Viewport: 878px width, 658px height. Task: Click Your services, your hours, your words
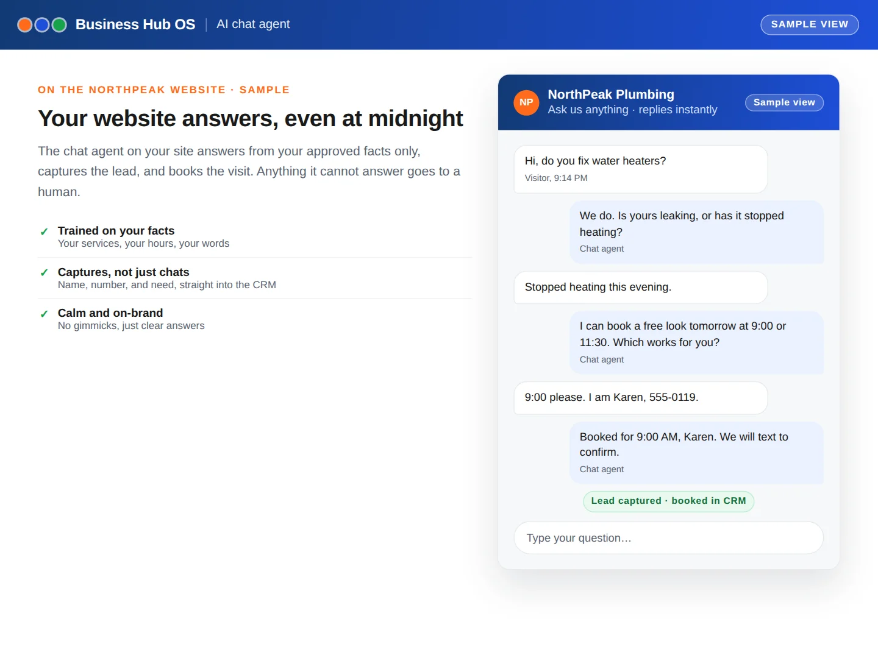[x=143, y=244]
